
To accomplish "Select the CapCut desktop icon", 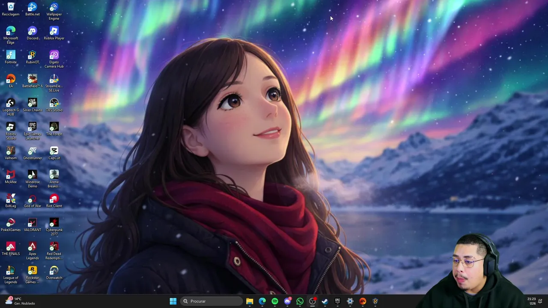I will [54, 153].
